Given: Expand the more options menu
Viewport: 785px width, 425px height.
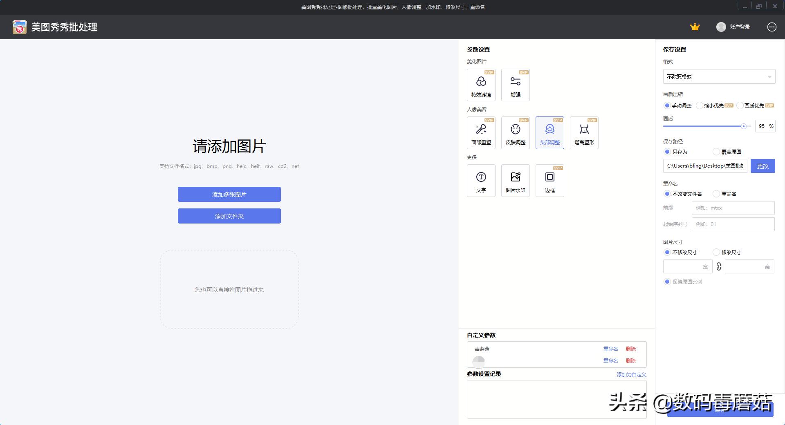Looking at the screenshot, I should pos(772,27).
